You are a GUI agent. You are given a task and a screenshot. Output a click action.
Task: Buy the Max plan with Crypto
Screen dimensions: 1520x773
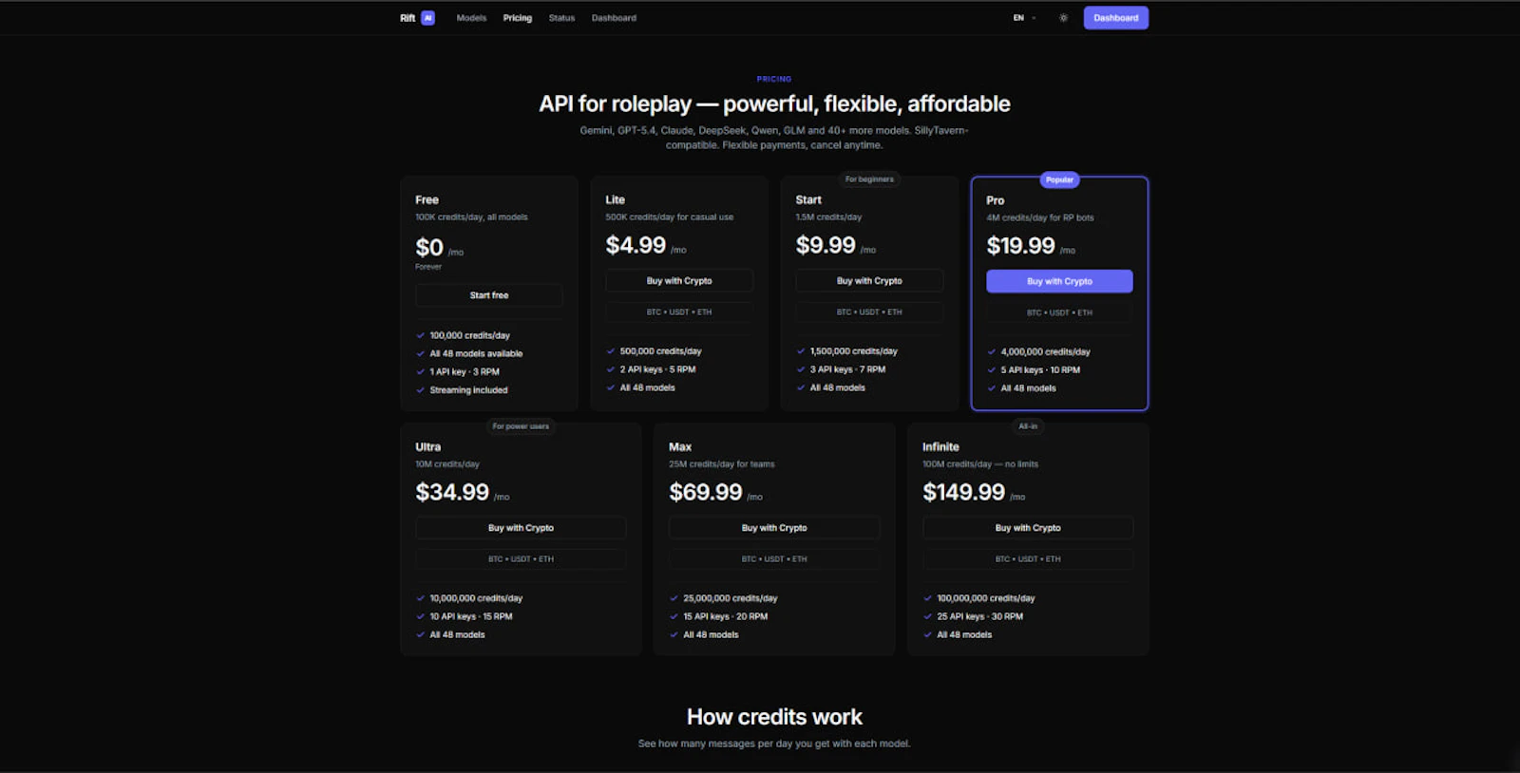[774, 528]
